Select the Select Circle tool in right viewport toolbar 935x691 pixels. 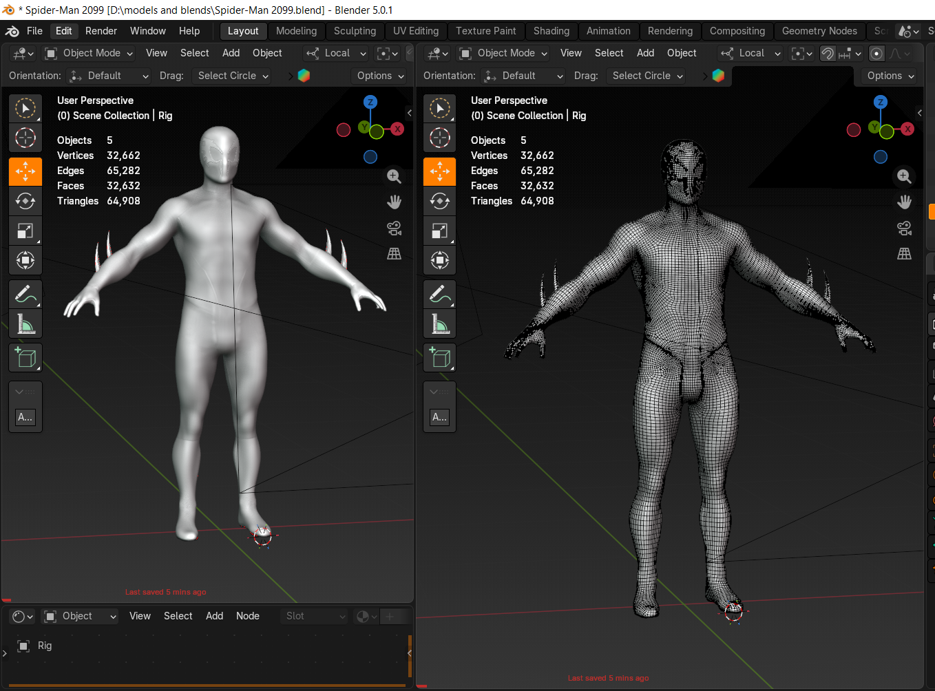tap(440, 109)
